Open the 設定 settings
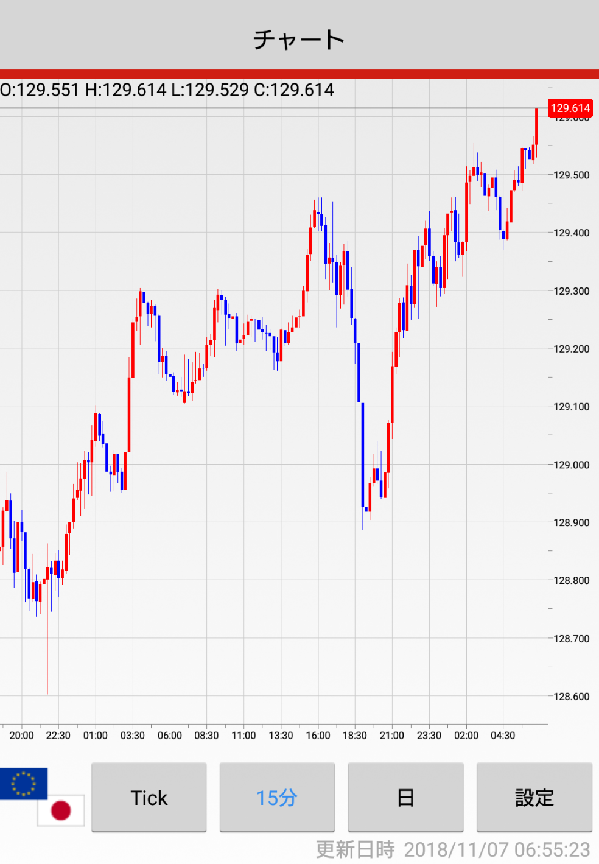 click(x=534, y=797)
